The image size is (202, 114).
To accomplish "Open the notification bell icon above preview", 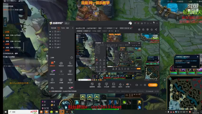I will coord(152,29).
